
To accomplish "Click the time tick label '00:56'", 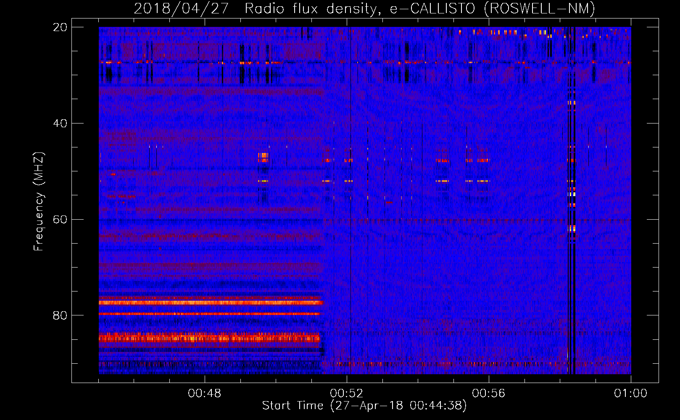I will [489, 394].
